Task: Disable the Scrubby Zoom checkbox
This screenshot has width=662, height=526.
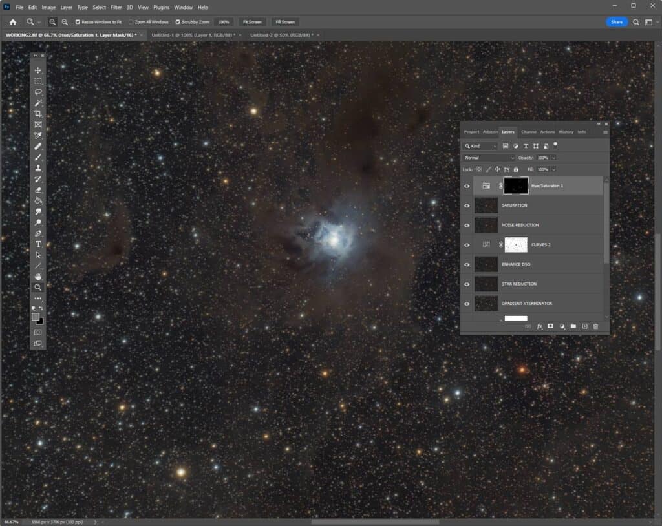Action: click(177, 21)
